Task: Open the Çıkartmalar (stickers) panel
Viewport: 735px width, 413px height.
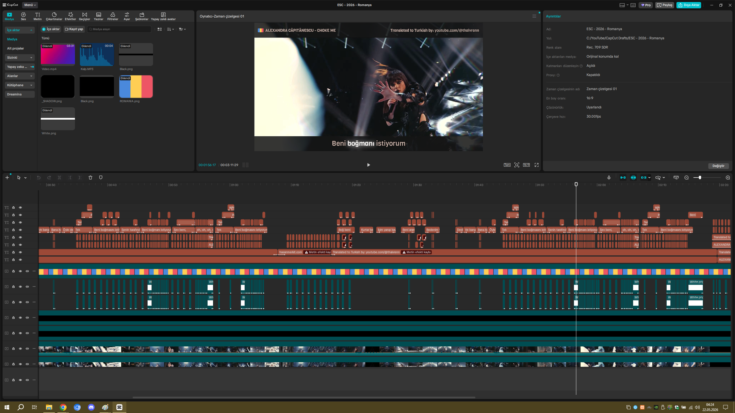Action: 54,16
